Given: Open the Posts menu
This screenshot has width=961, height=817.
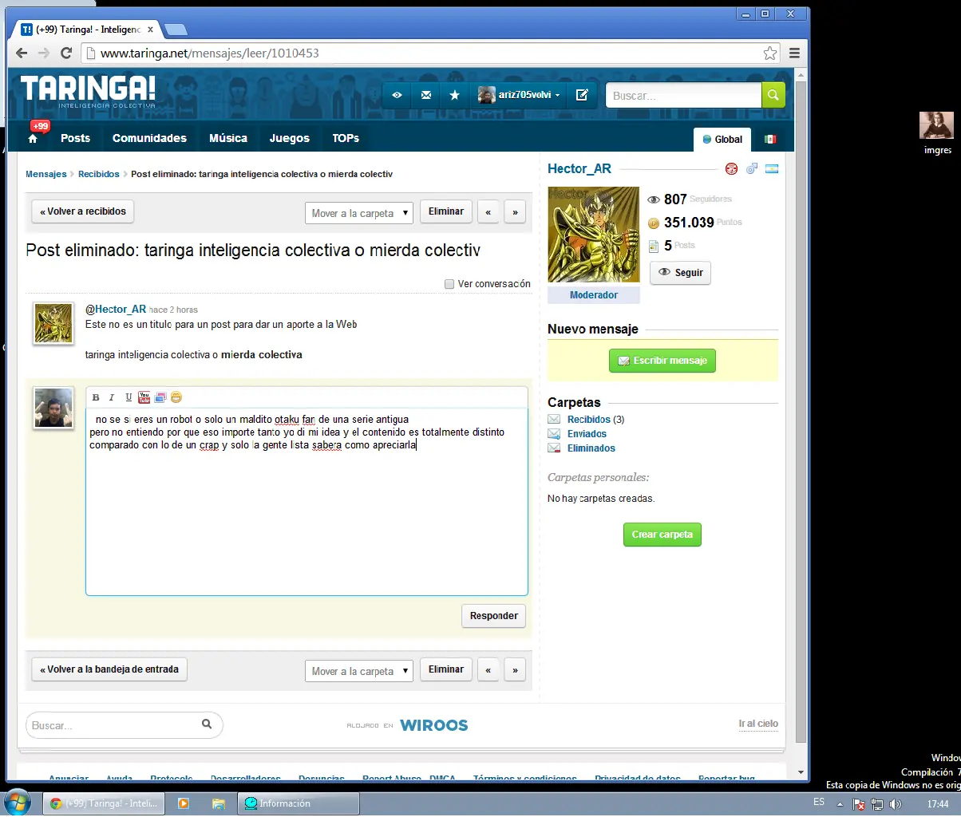Looking at the screenshot, I should (75, 138).
